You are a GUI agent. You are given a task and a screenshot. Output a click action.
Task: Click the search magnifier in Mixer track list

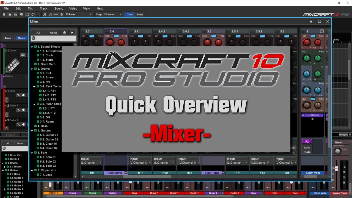[33, 38]
